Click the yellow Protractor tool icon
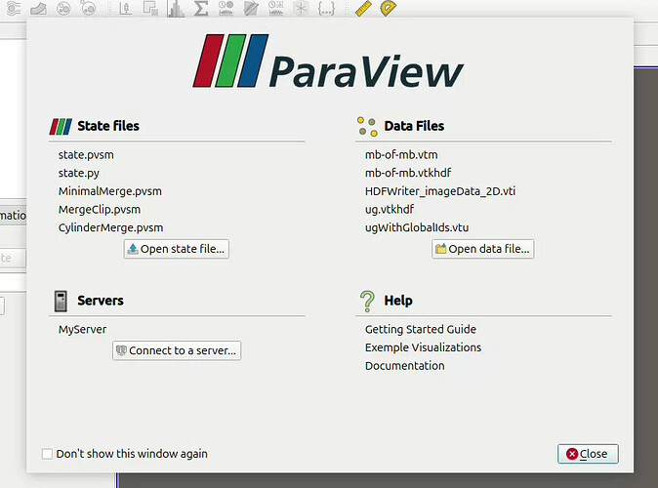Viewport: 658px width, 488px height. tap(389, 8)
